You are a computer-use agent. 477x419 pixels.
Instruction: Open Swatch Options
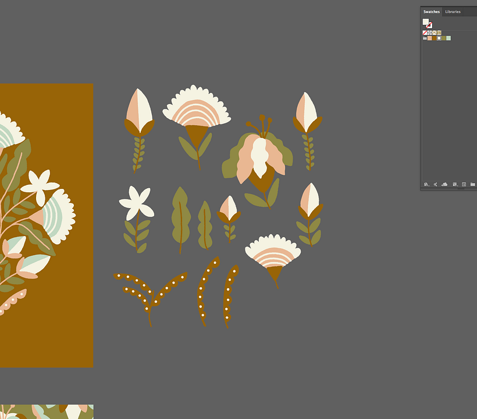463,184
